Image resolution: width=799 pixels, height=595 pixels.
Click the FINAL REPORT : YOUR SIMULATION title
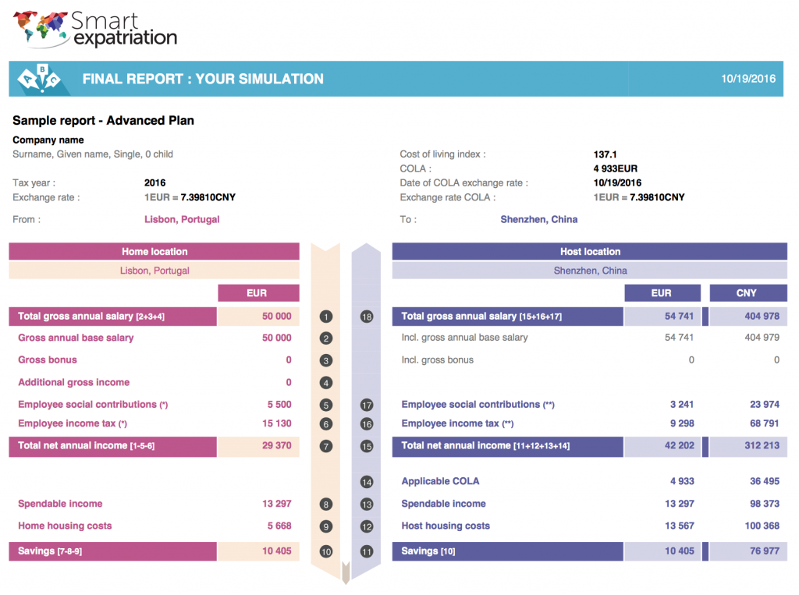point(203,79)
